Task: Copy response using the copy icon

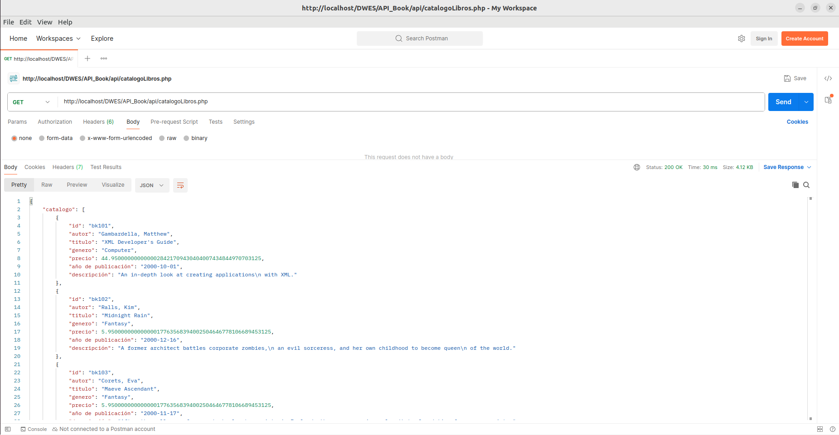Action: (x=795, y=185)
